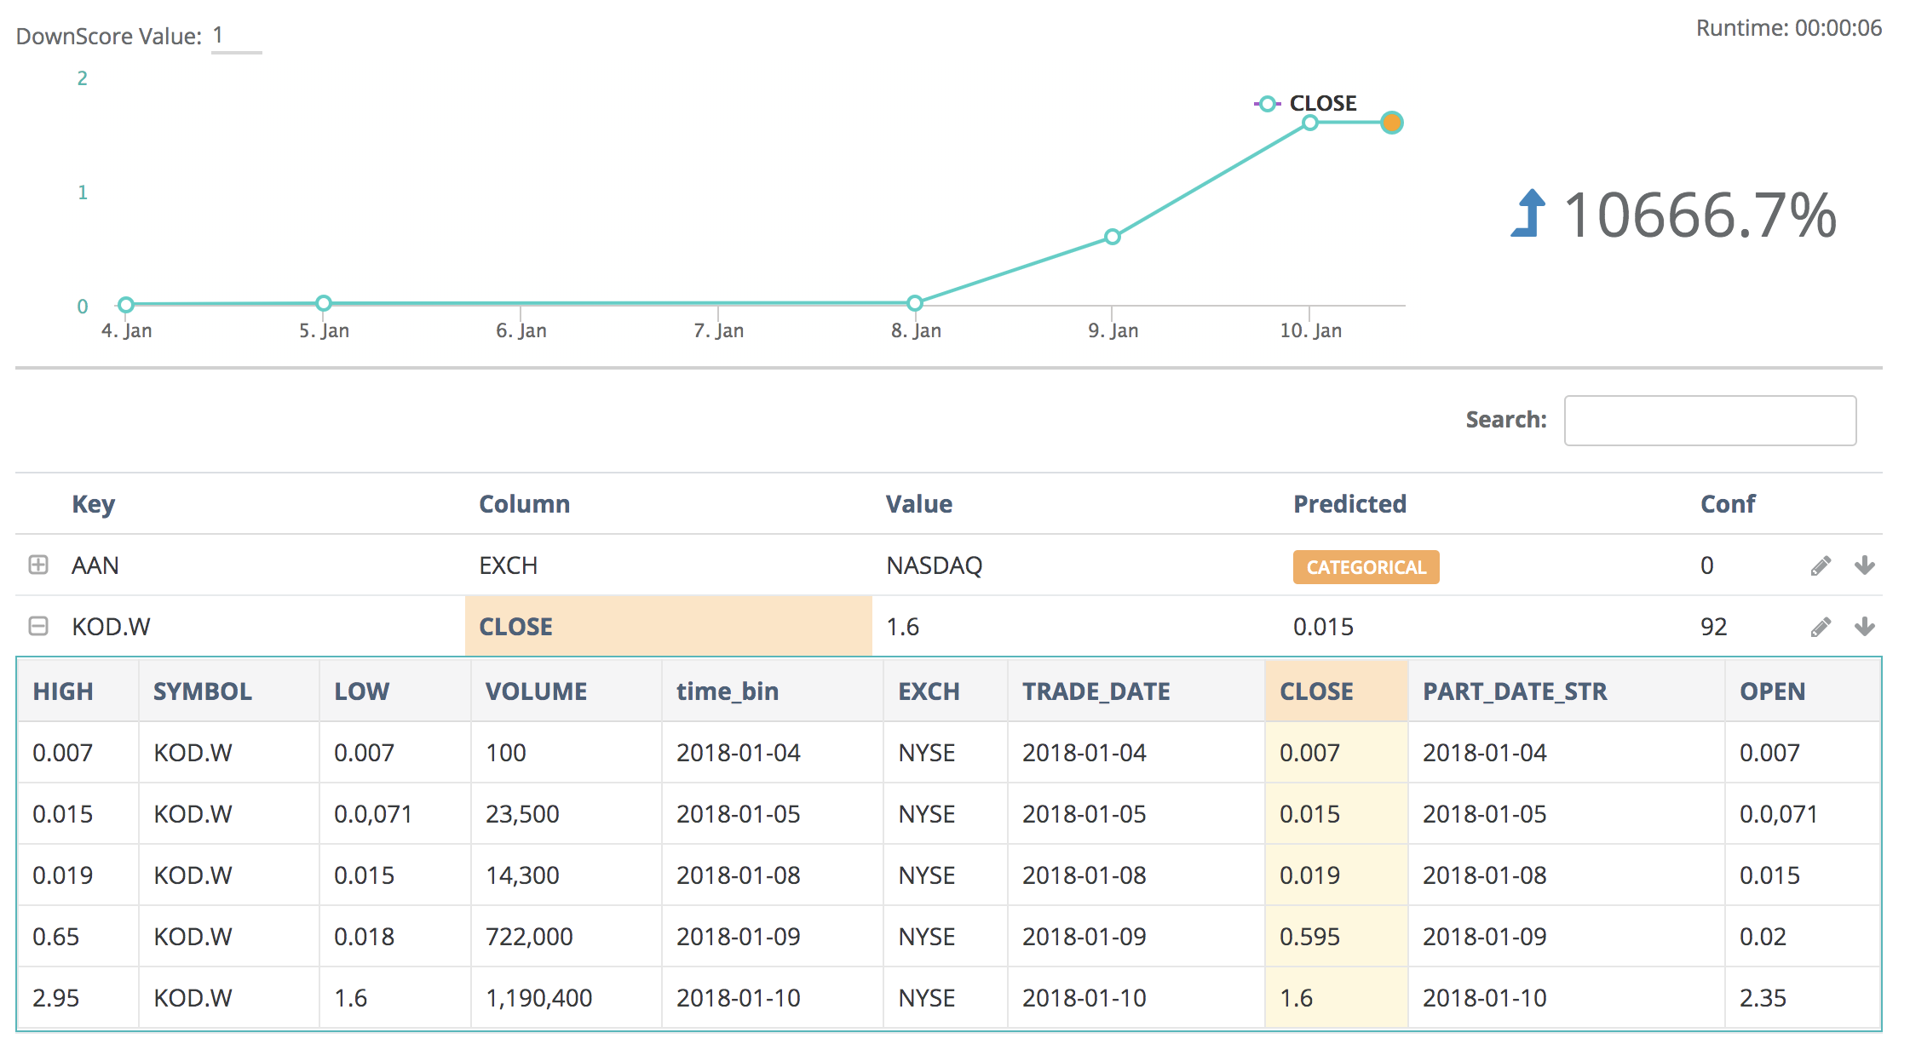Collapse the KOD.W row details
Image resolution: width=1910 pixels, height=1044 pixels.
click(x=38, y=626)
